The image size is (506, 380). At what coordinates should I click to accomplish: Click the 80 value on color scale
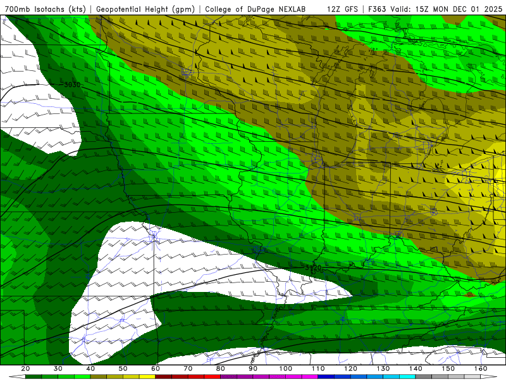point(220,369)
